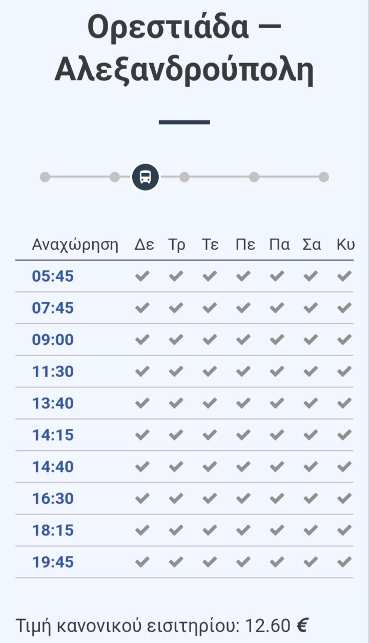Select the first stop dot on the route line
This screenshot has height=643, width=369.
[x=45, y=177]
